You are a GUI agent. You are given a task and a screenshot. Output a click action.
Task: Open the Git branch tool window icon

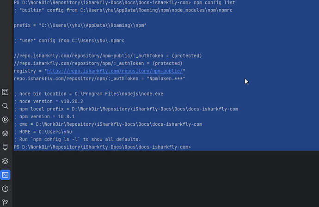[x=5, y=202]
